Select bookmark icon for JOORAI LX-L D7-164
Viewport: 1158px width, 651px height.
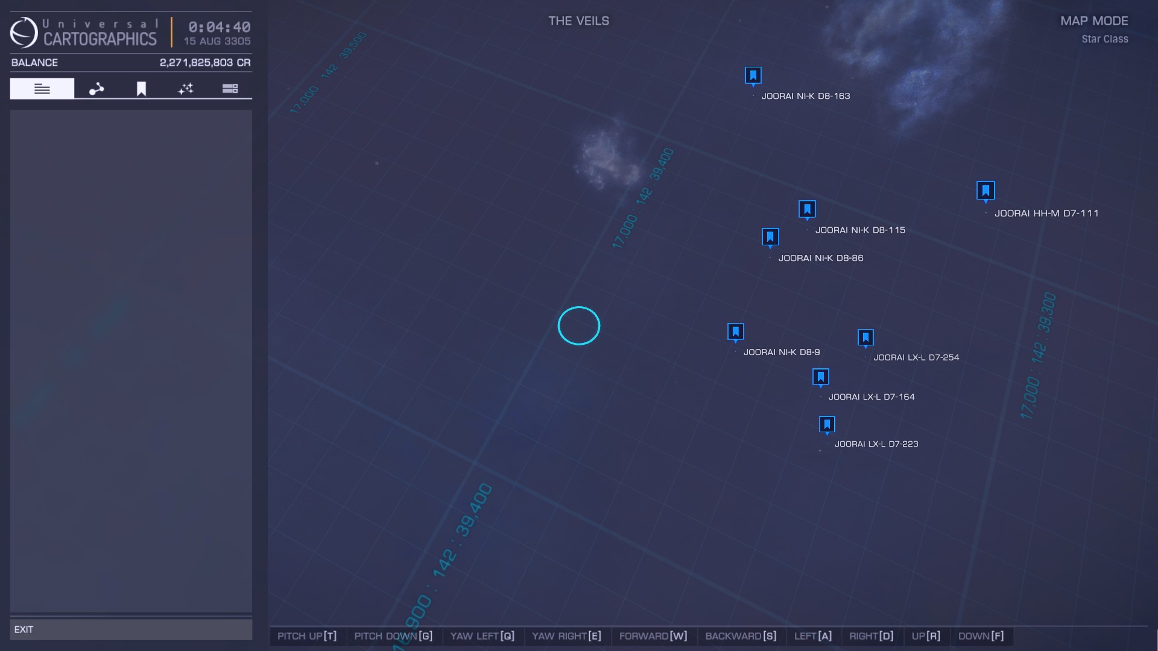(821, 377)
